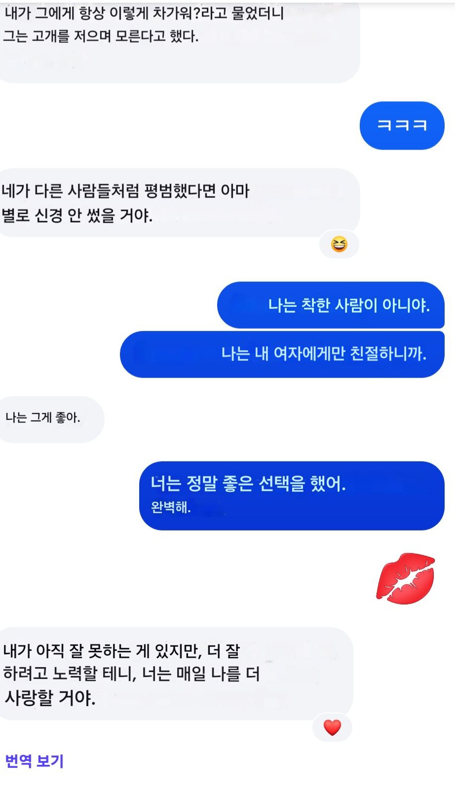Click the '완벽해.' line in the blue bubble
455x793 pixels.
click(x=171, y=507)
